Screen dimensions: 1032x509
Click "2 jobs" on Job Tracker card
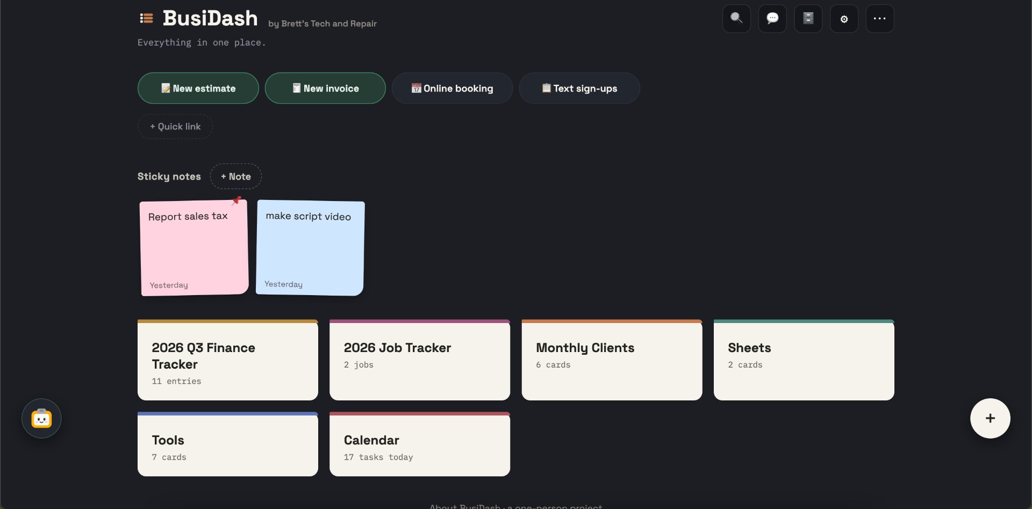pos(359,364)
